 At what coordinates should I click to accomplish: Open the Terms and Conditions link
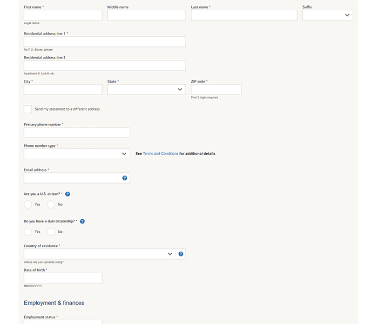(x=160, y=154)
